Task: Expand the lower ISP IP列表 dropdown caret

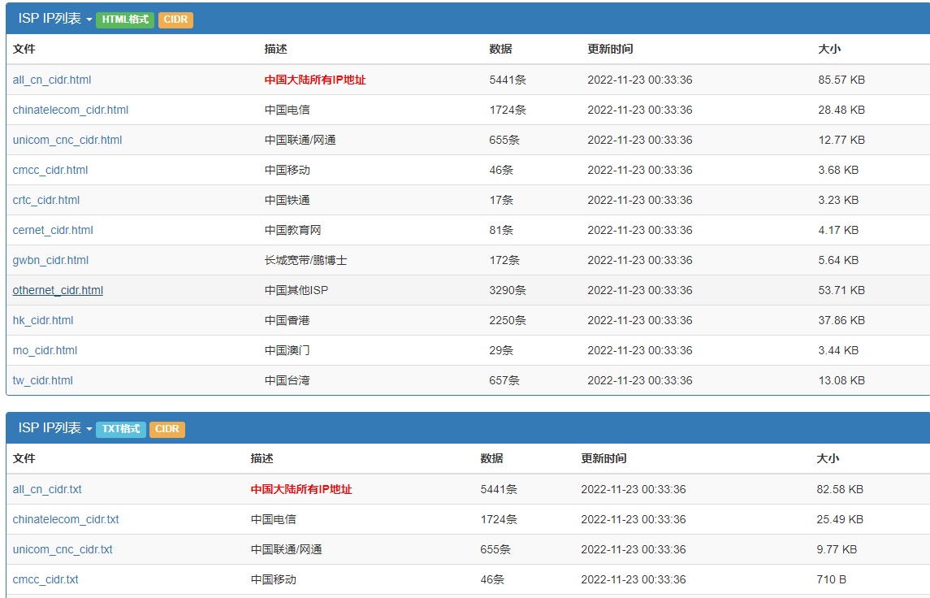Action: pyautogui.click(x=89, y=429)
